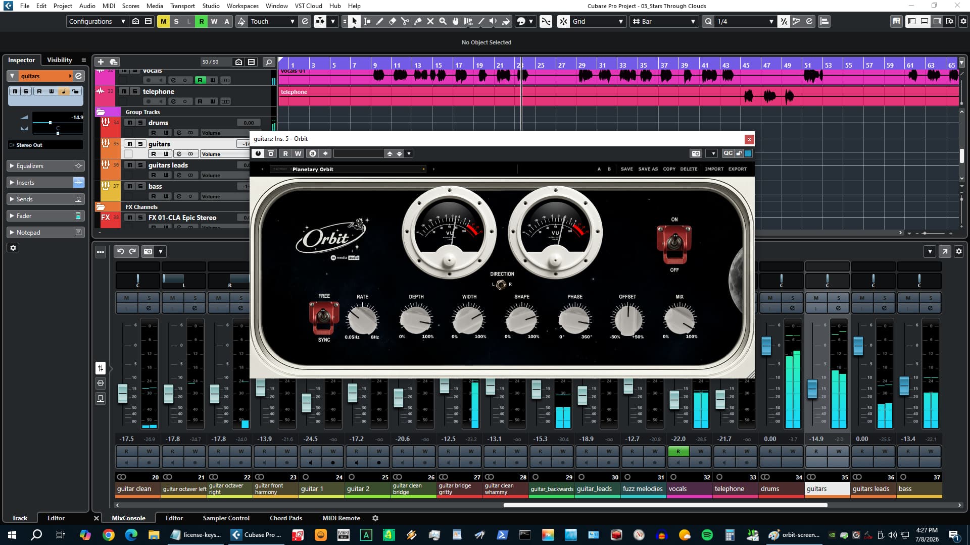Screen dimensions: 970x545
Task: Toggle global Read automation R button
Action: [201, 21]
